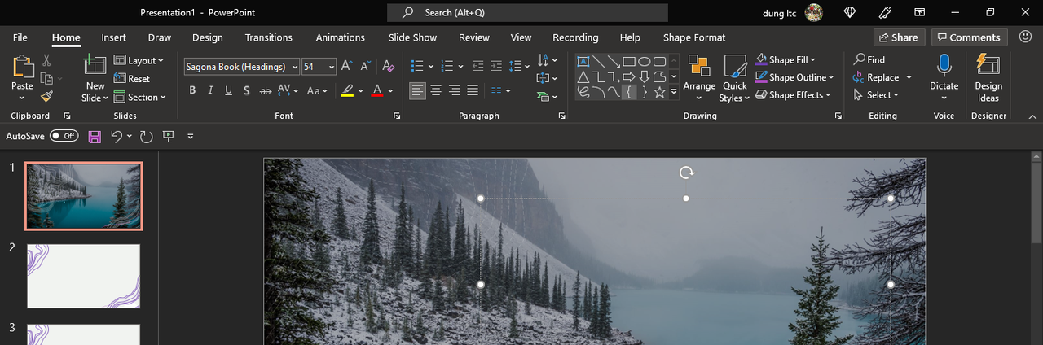1043x345 pixels.
Task: Click the Comments button
Action: click(x=969, y=37)
